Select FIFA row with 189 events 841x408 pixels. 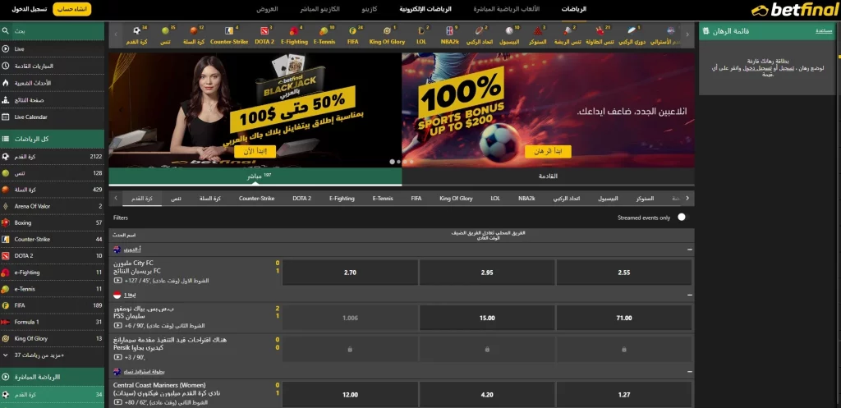click(52, 305)
